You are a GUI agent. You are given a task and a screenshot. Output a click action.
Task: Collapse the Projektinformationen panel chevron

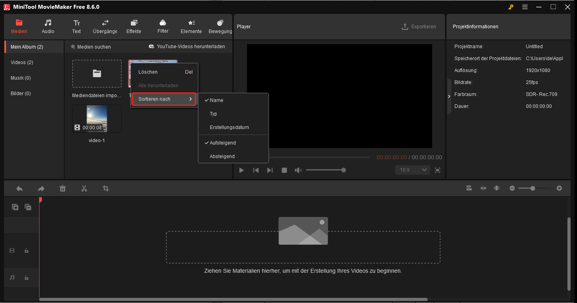coord(449,96)
